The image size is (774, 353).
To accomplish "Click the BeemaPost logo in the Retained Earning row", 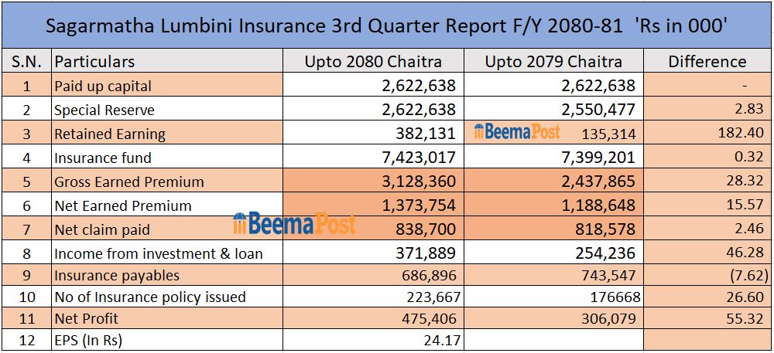I will coord(516,132).
